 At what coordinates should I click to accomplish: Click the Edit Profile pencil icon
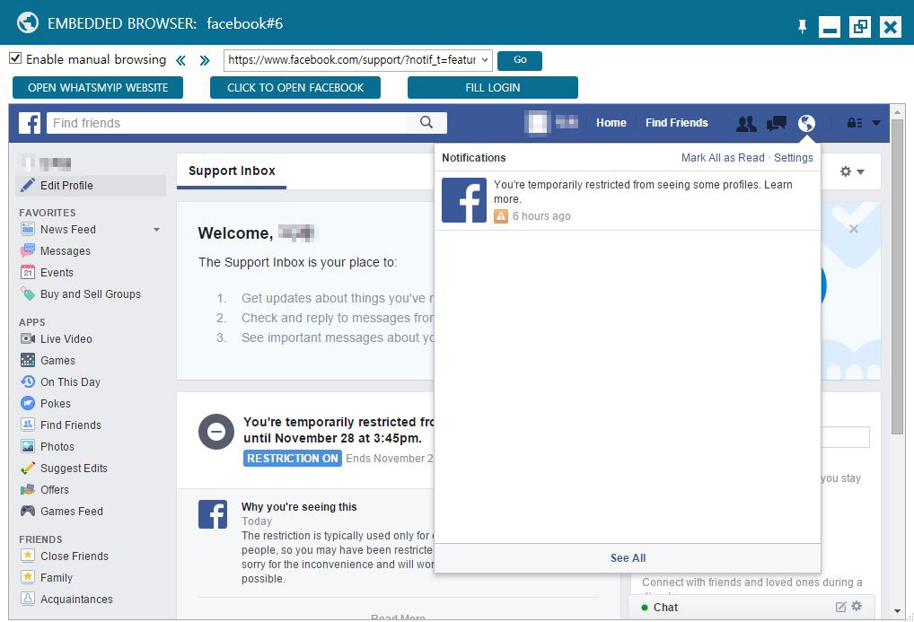[x=28, y=186]
